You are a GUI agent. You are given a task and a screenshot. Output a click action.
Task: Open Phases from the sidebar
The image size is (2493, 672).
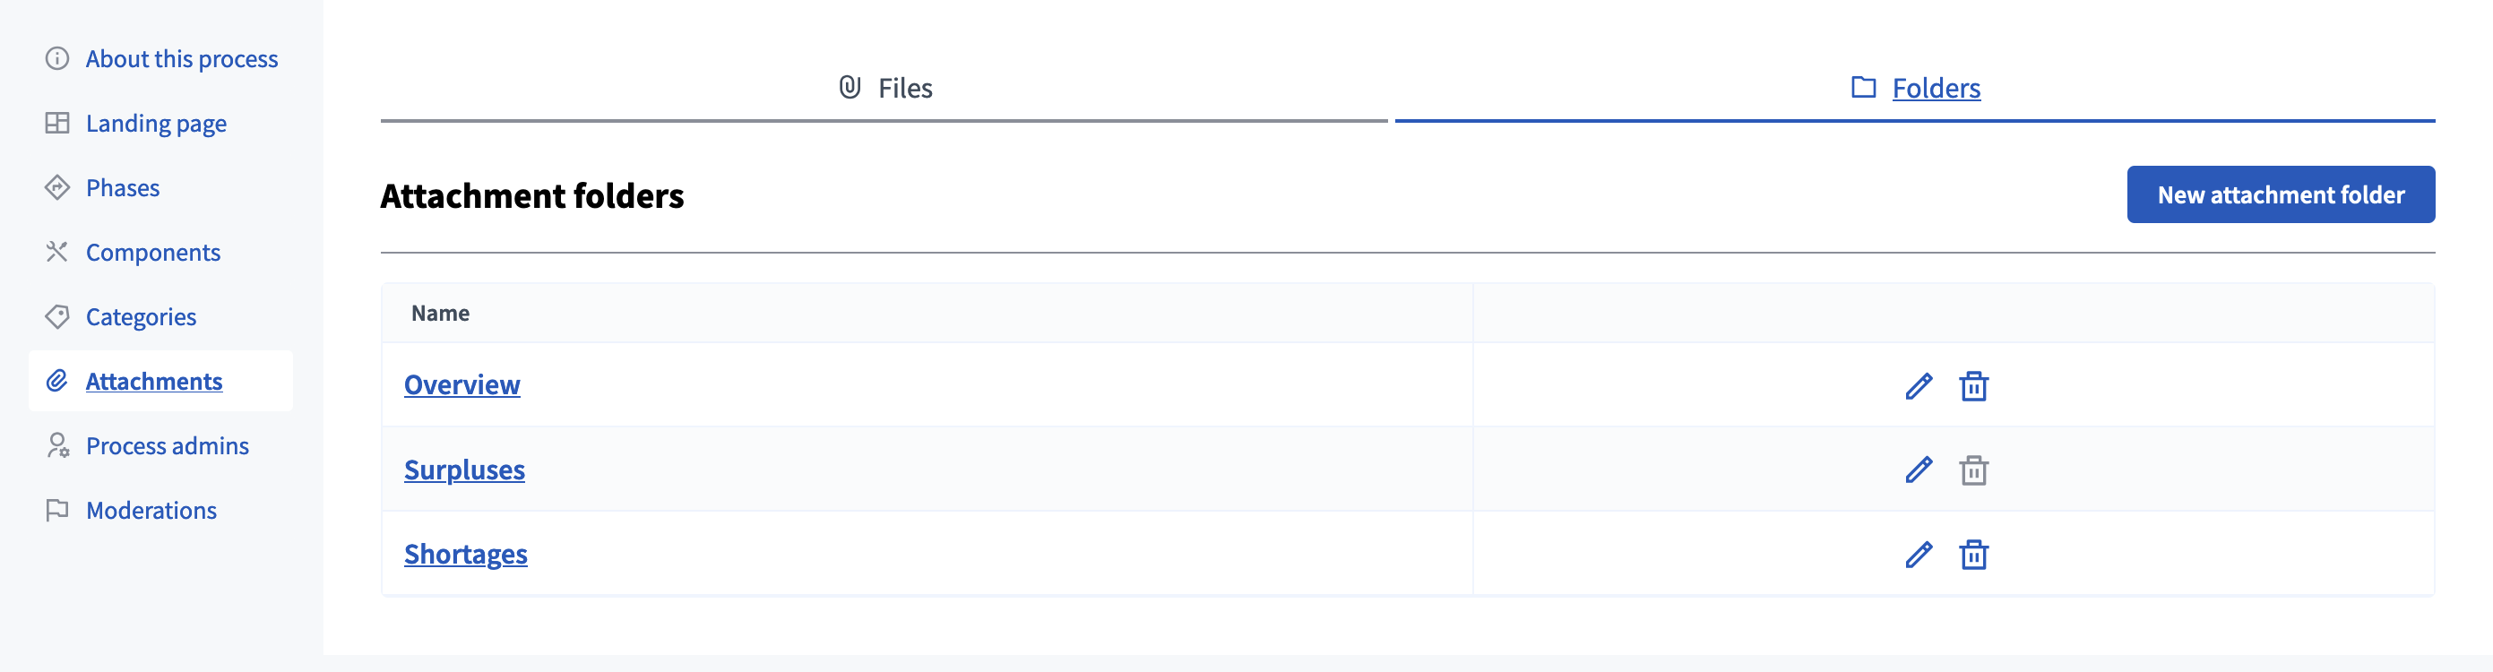click(123, 188)
